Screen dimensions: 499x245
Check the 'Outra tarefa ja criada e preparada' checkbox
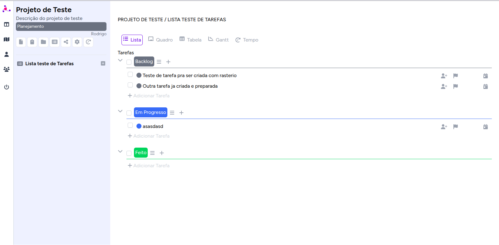coord(130,85)
